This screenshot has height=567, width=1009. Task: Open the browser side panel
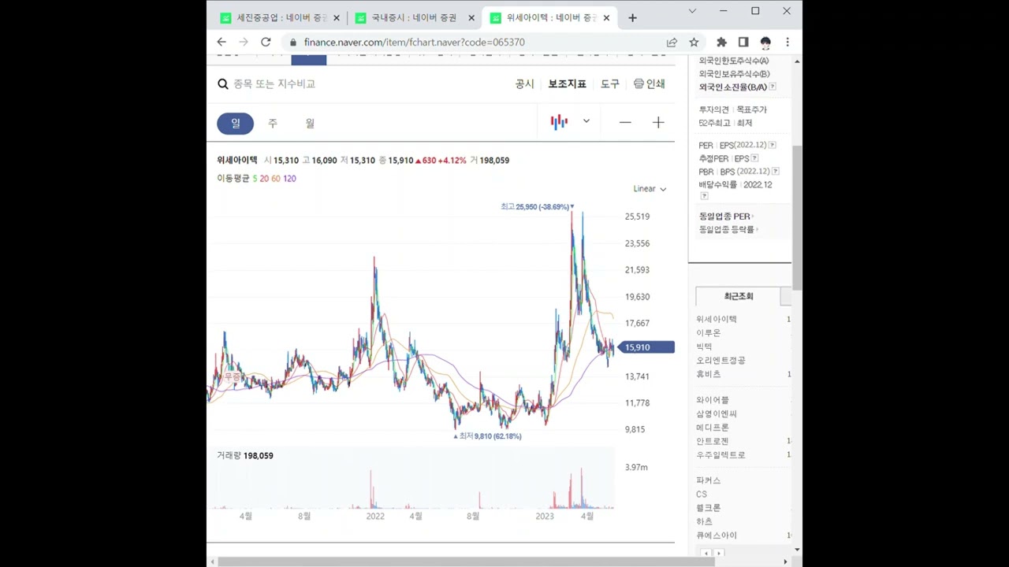pyautogui.click(x=743, y=42)
